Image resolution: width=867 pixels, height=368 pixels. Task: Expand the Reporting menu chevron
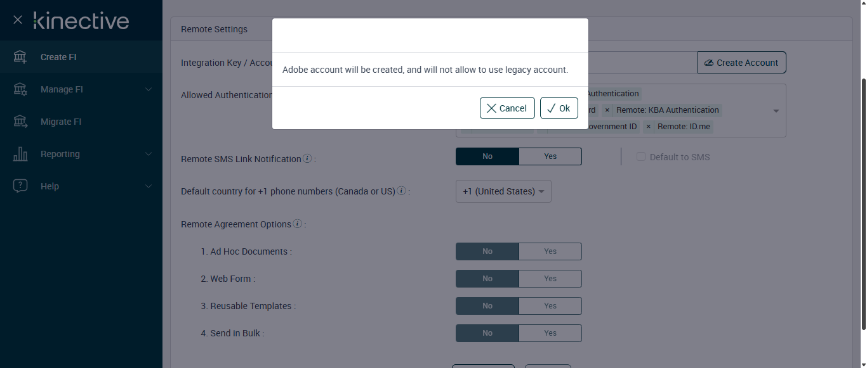[x=149, y=154]
